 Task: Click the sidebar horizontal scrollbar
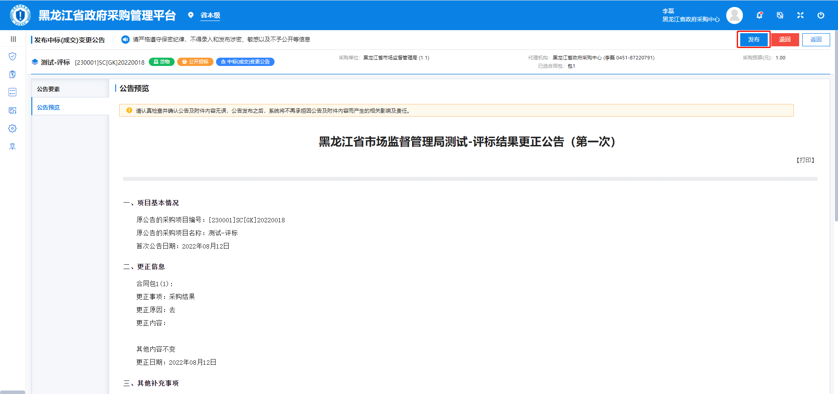(x=13, y=392)
